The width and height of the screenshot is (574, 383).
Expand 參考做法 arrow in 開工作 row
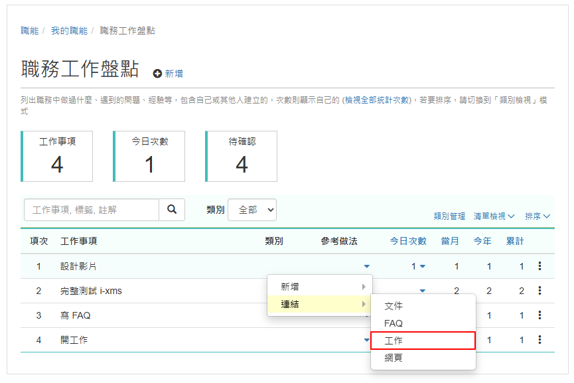[367, 340]
